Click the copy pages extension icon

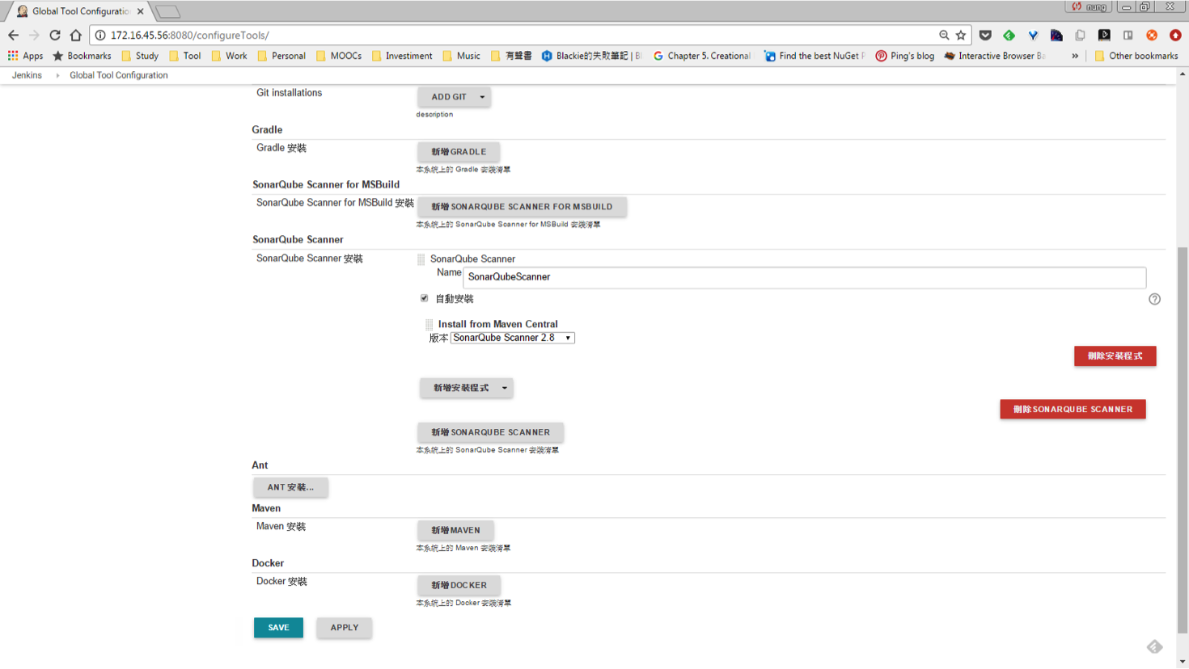pos(1080,36)
